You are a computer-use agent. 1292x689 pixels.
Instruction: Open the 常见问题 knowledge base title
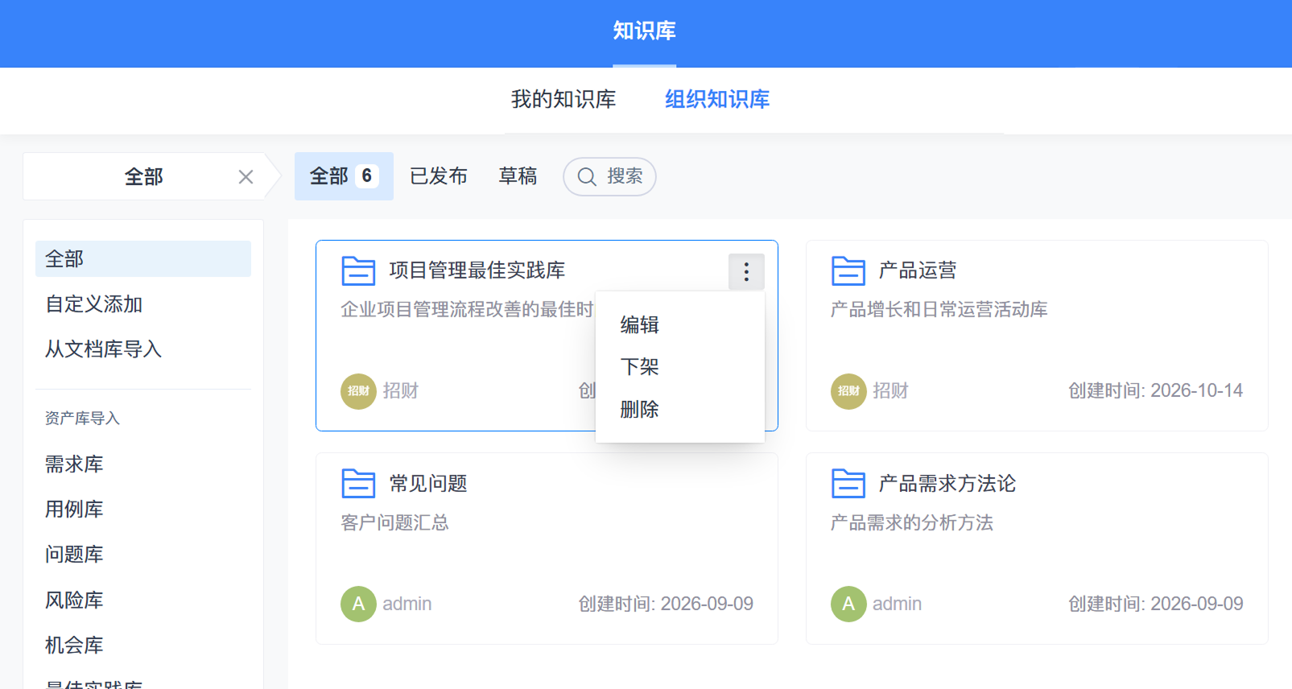(428, 484)
